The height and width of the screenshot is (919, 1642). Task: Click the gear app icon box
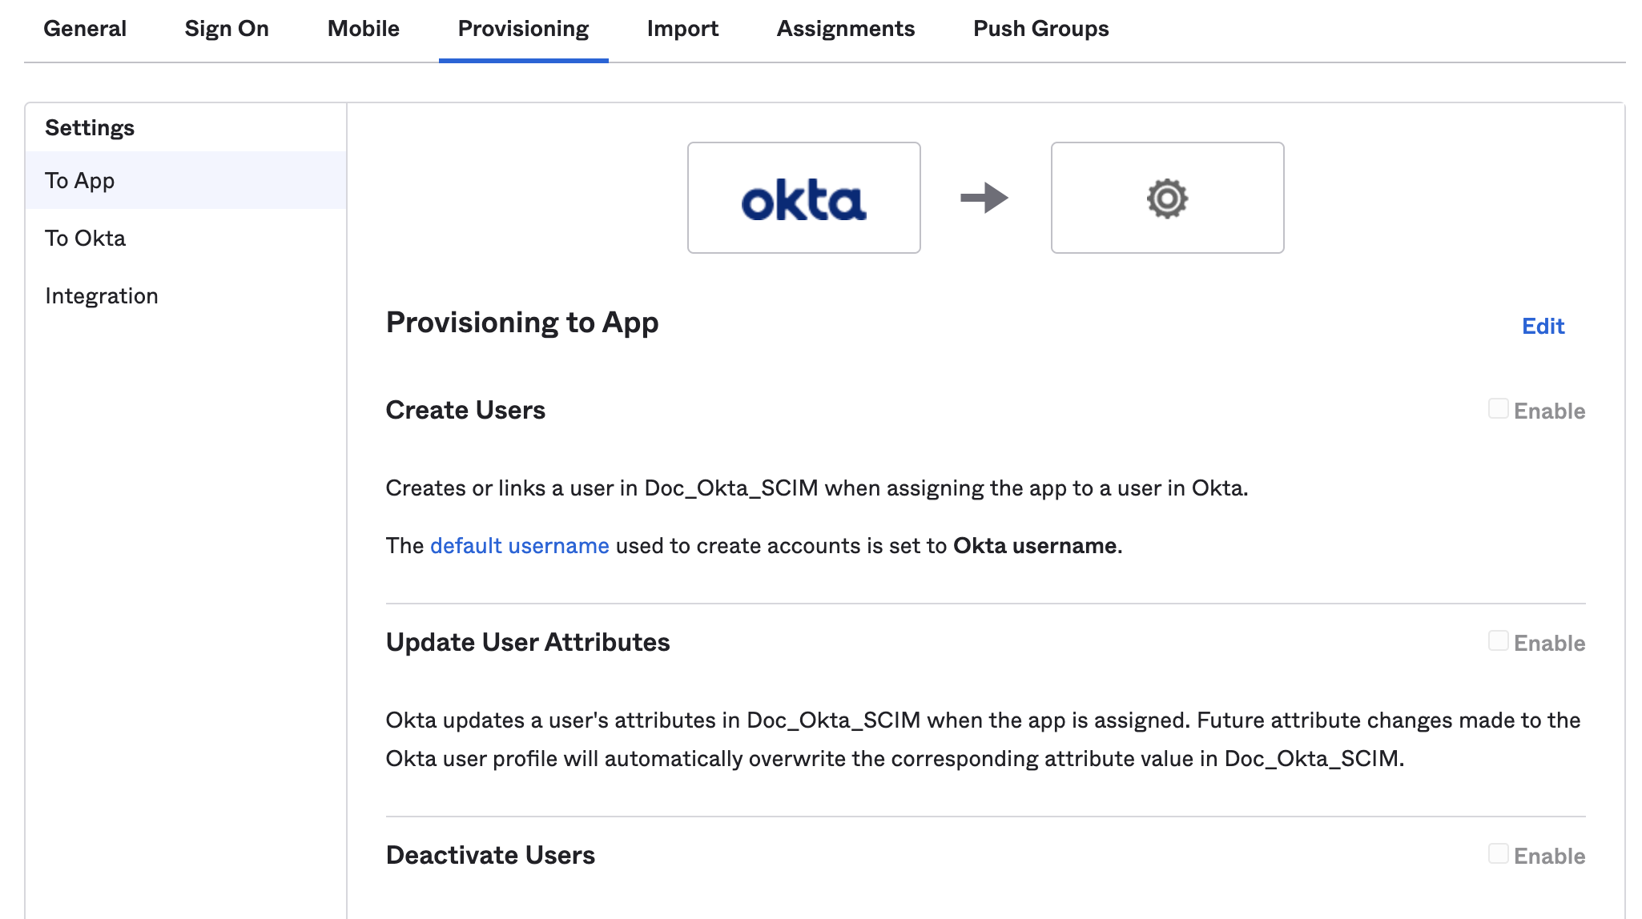click(1167, 198)
